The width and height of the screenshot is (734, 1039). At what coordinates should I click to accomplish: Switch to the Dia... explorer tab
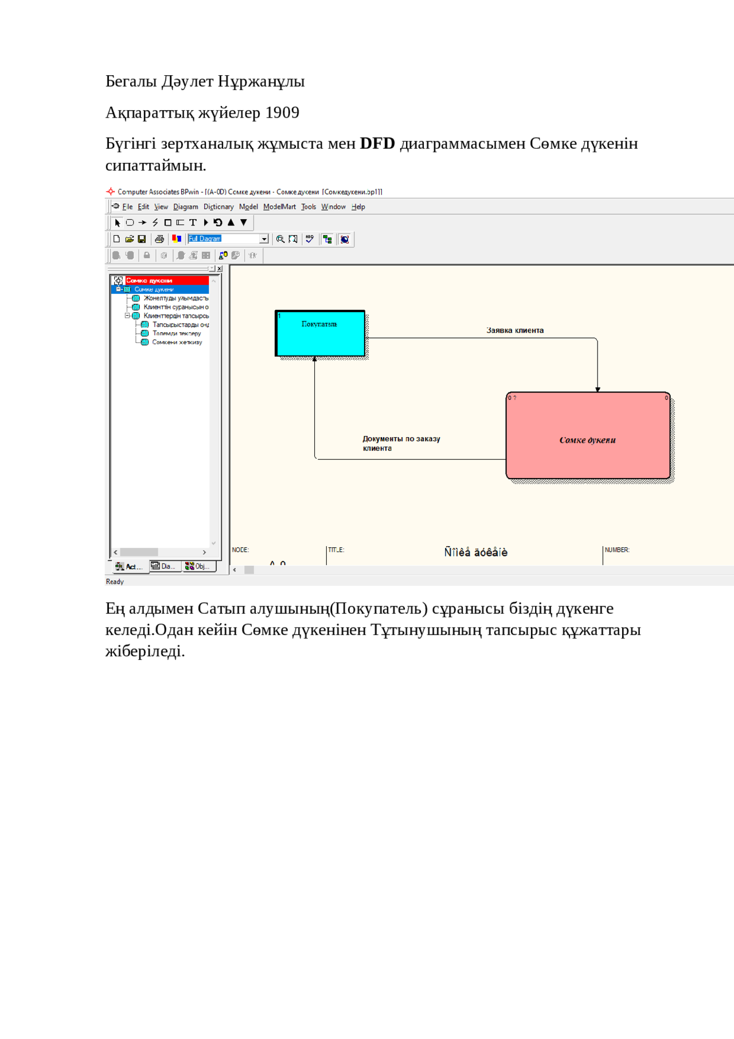tap(165, 566)
